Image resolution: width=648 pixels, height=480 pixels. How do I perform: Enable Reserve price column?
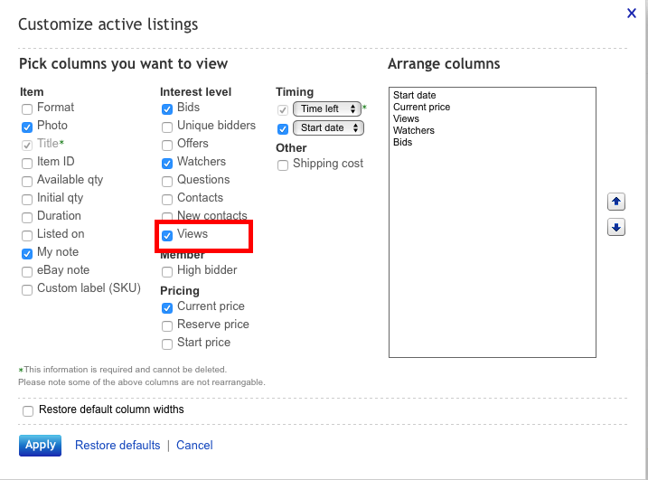167,326
